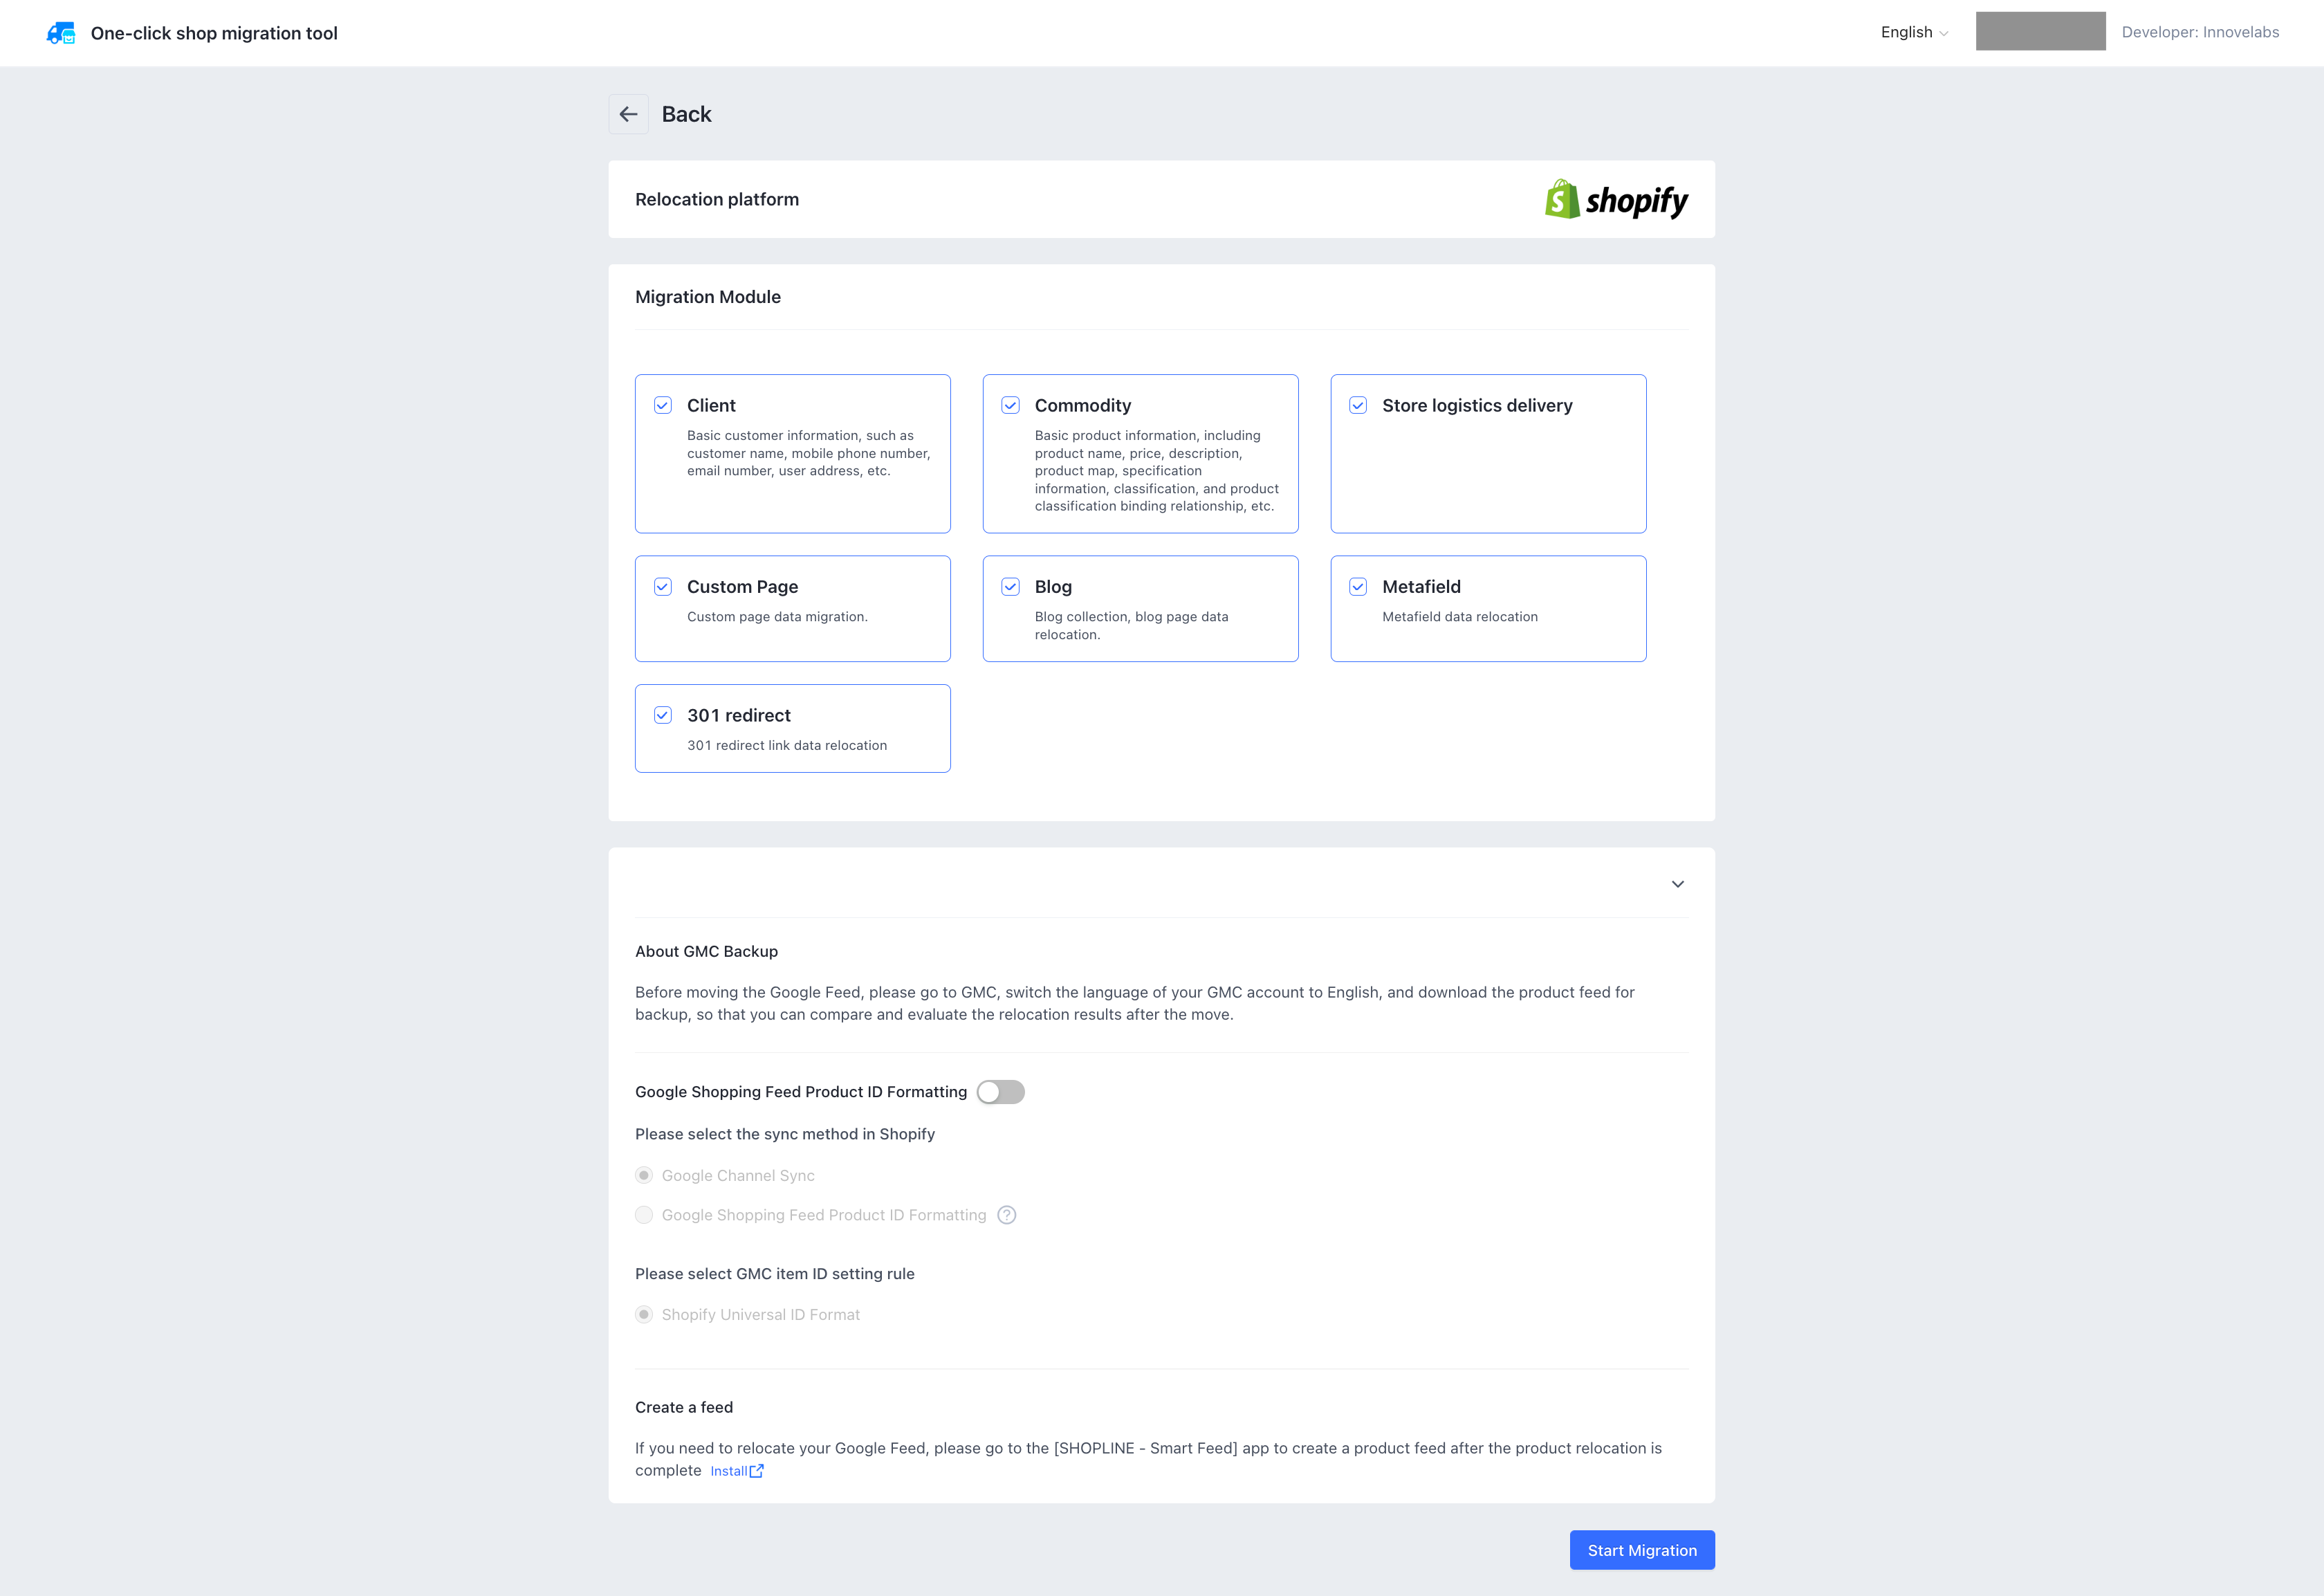The height and width of the screenshot is (1596, 2324).
Task: Click the One-click shop migration tool title
Action: tap(214, 33)
